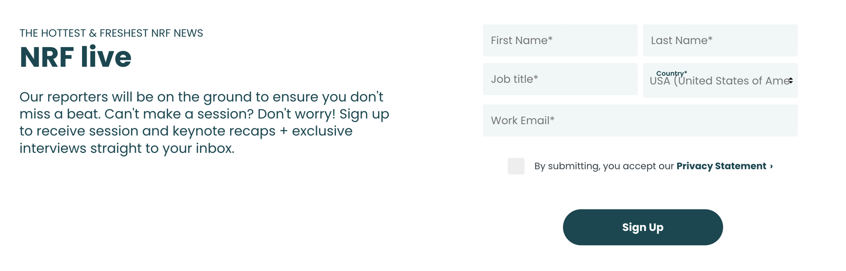Click into the Work Email field
The image size is (846, 271).
[640, 120]
